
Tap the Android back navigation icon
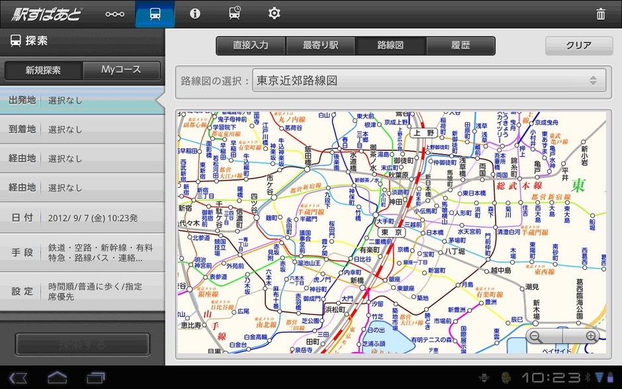[19, 378]
